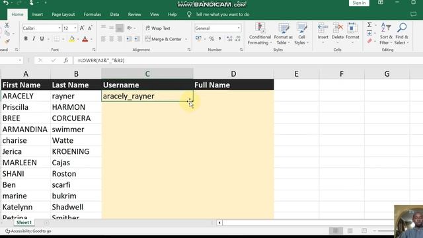Center text horizontally
Screen dimensions: 423x238
tap(112, 39)
